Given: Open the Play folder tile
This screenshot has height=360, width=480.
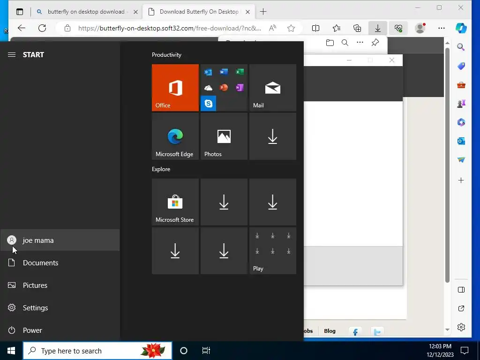Looking at the screenshot, I should pos(273,251).
